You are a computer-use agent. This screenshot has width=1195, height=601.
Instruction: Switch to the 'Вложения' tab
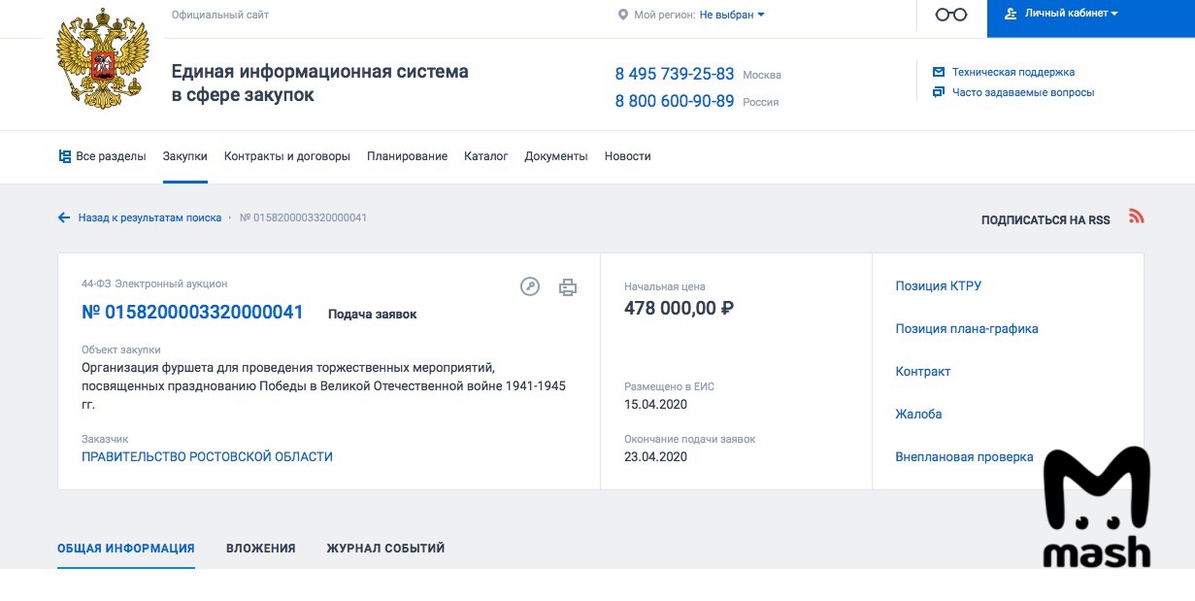pyautogui.click(x=260, y=549)
